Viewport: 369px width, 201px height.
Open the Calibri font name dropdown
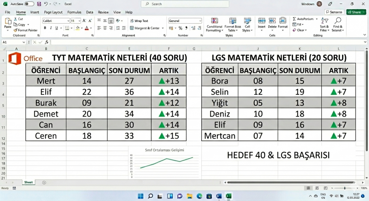68,21
